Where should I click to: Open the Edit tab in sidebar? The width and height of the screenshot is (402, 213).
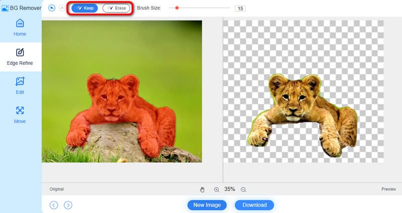pyautogui.click(x=20, y=85)
